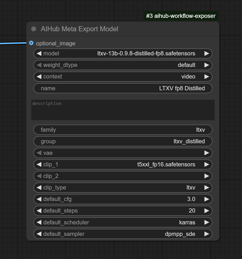Screen dimensions: 242x259
Task: Click right arrow on default_sampler row
Action: [x=207, y=234]
